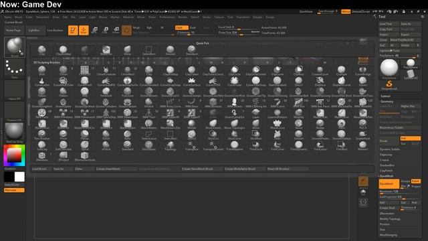Toggle Polish option in DynaMesh
Viewport: 428px width, 241px height.
point(415,181)
